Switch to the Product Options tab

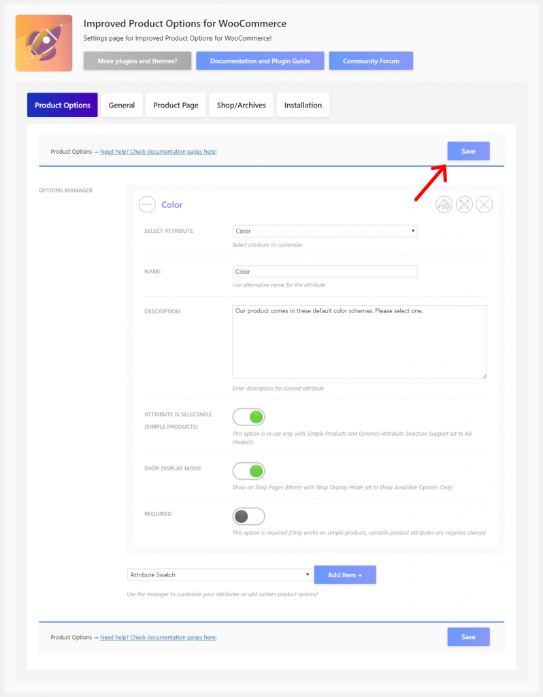pos(63,105)
